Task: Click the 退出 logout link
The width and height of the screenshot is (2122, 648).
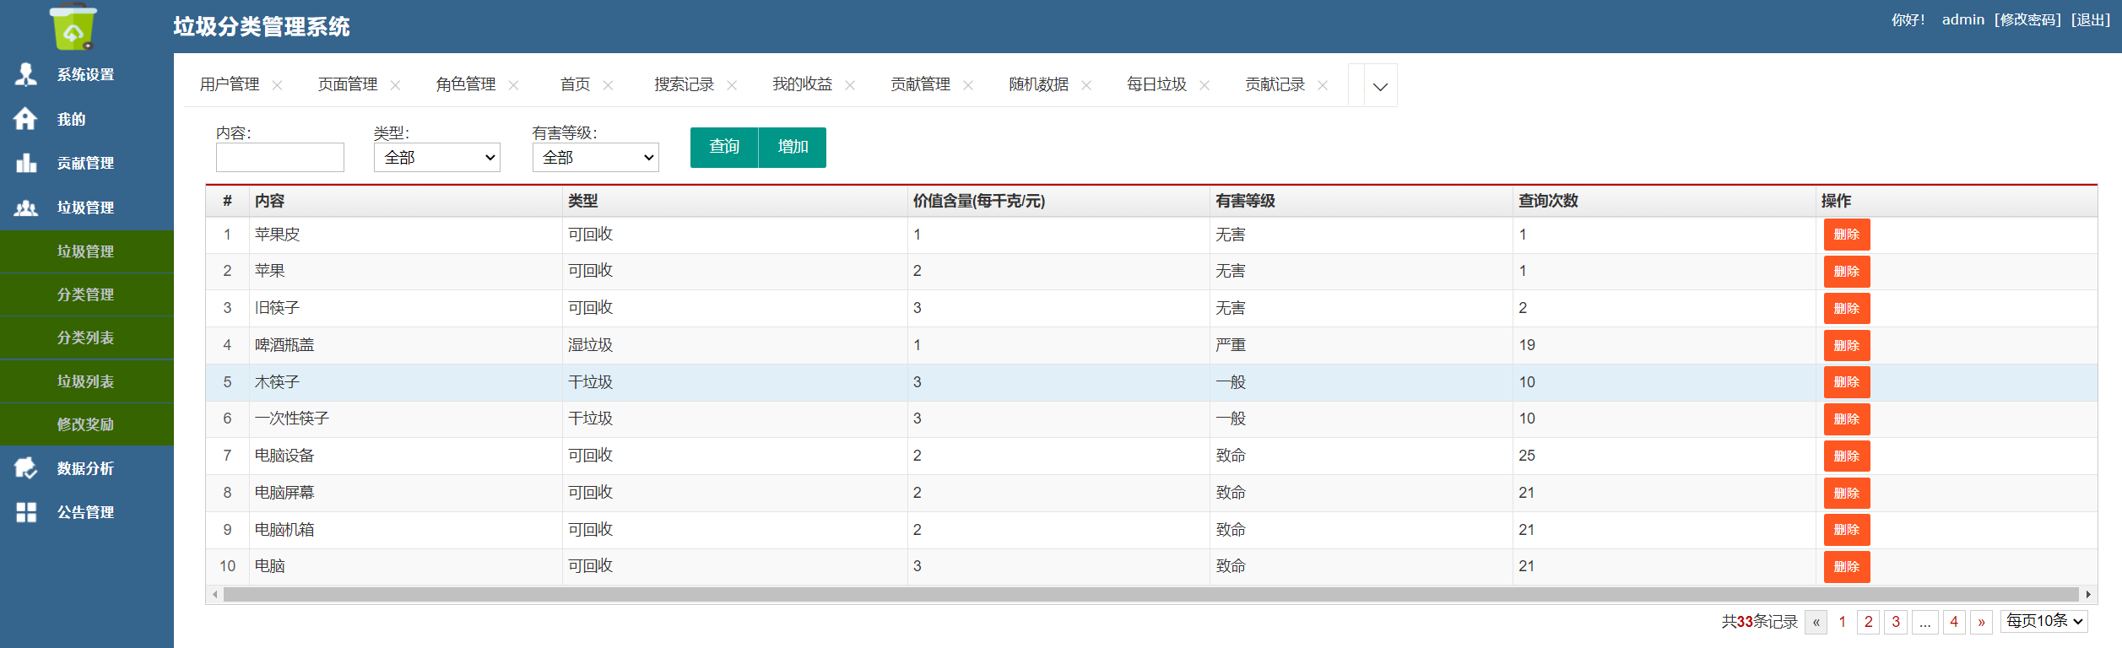Action: (2091, 20)
